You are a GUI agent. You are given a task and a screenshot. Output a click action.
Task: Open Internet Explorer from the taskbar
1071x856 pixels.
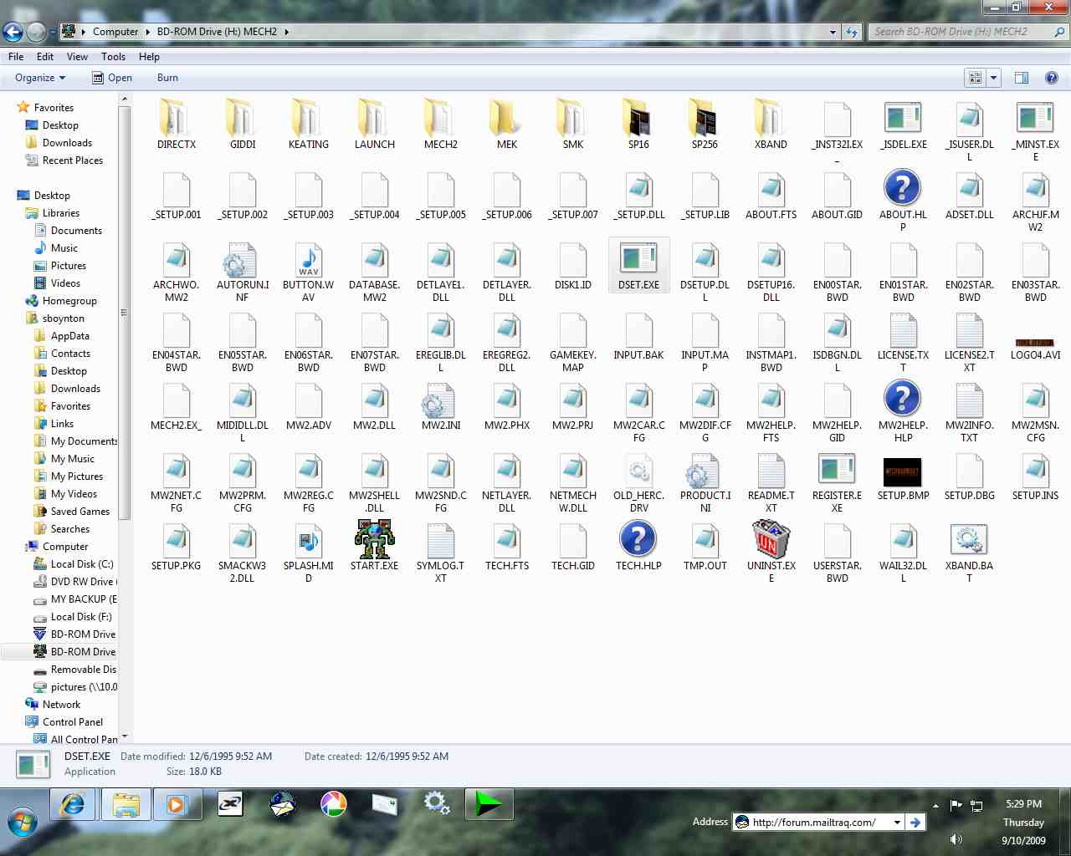(72, 804)
